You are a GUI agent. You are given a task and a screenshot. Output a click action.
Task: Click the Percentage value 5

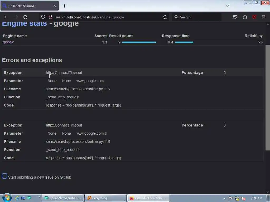point(225,73)
